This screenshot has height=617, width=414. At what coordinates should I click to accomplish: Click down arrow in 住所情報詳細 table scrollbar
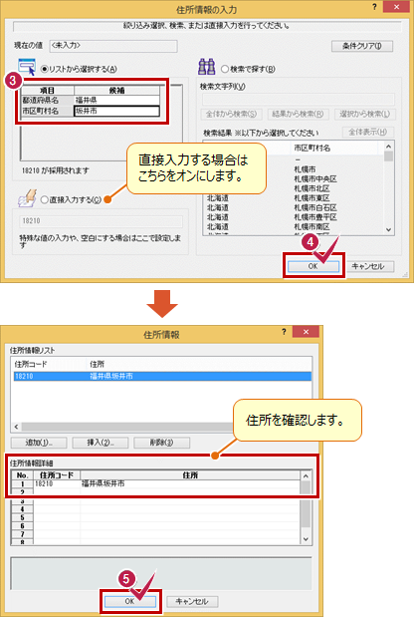(x=306, y=539)
